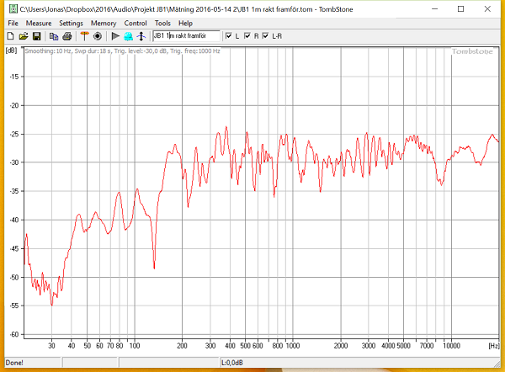Click the -60 dB axis label
This screenshot has height=372, width=505.
(x=14, y=334)
